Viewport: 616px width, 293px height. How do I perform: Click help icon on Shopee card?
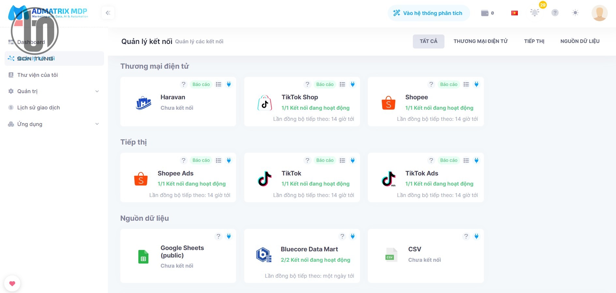431,84
